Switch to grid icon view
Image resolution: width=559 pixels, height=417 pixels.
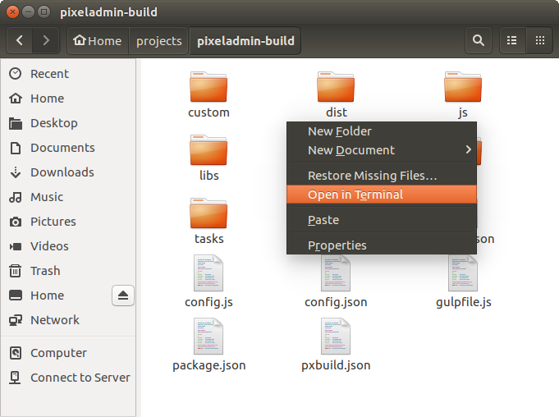(x=539, y=40)
